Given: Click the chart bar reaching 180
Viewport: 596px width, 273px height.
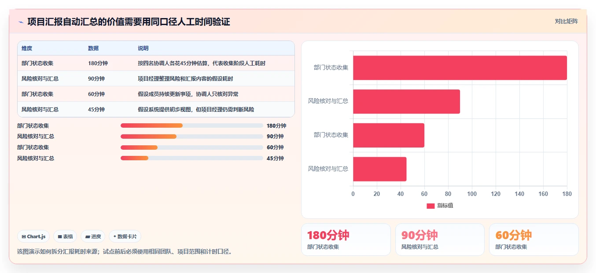Looking at the screenshot, I should point(460,68).
